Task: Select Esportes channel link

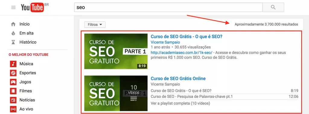Action: pyautogui.click(x=28, y=73)
